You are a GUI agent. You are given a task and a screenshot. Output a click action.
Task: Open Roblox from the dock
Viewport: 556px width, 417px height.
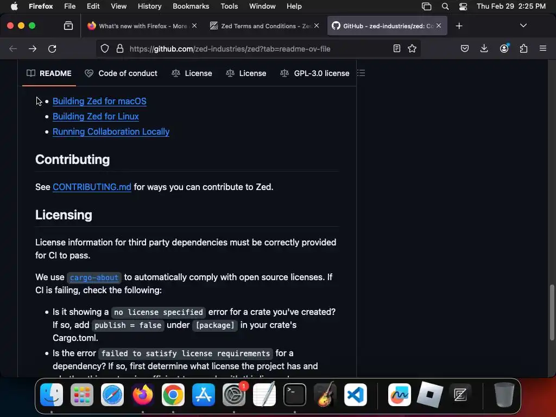[430, 395]
